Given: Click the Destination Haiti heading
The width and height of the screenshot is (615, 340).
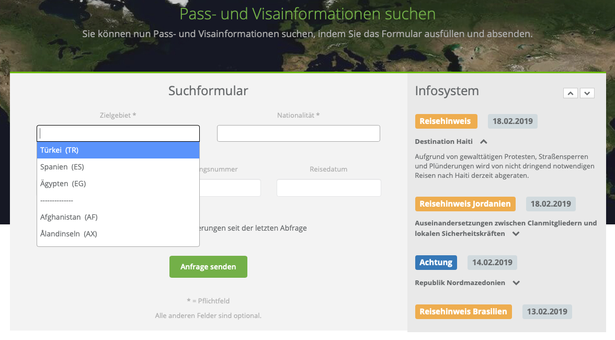Looking at the screenshot, I should pos(443,141).
